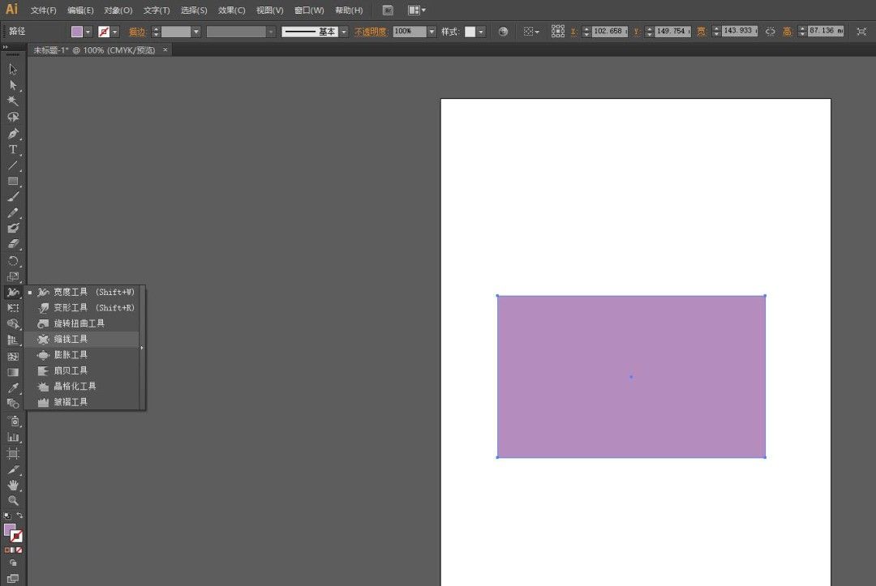
Task: Choose 晶格化工具 from the flyout
Action: (75, 387)
